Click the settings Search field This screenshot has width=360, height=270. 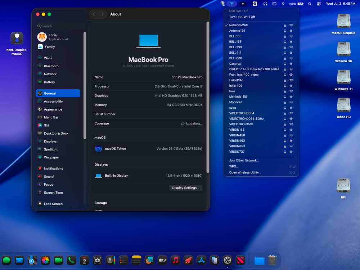click(60, 26)
